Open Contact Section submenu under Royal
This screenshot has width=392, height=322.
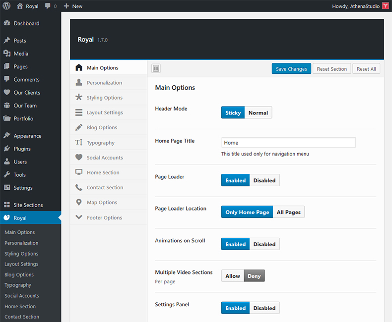[22, 317]
